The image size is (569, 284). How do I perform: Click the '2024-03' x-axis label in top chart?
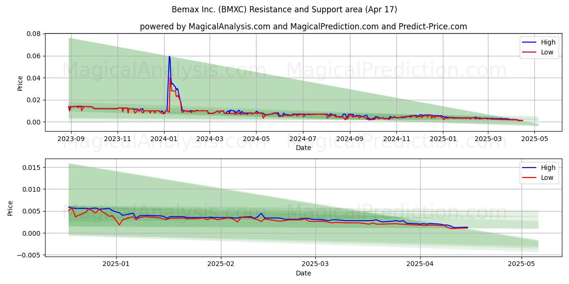click(x=210, y=139)
